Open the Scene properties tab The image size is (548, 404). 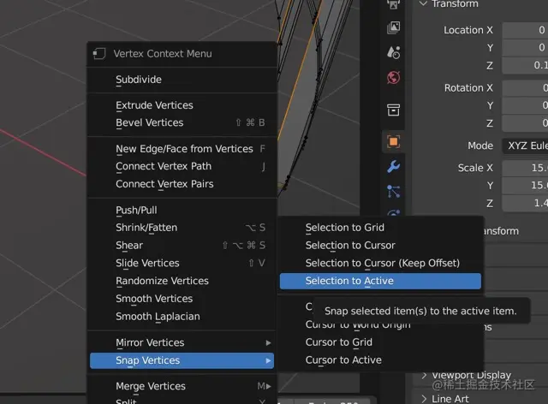[x=394, y=53]
